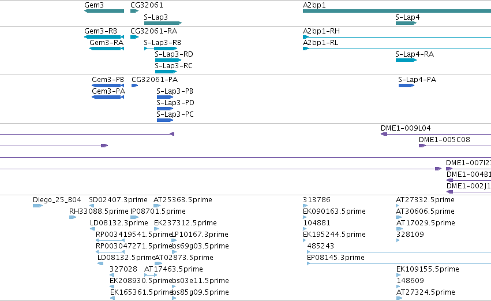Open the S-Lap4-RA transcript label
This screenshot has width=491, height=301.
[415, 54]
